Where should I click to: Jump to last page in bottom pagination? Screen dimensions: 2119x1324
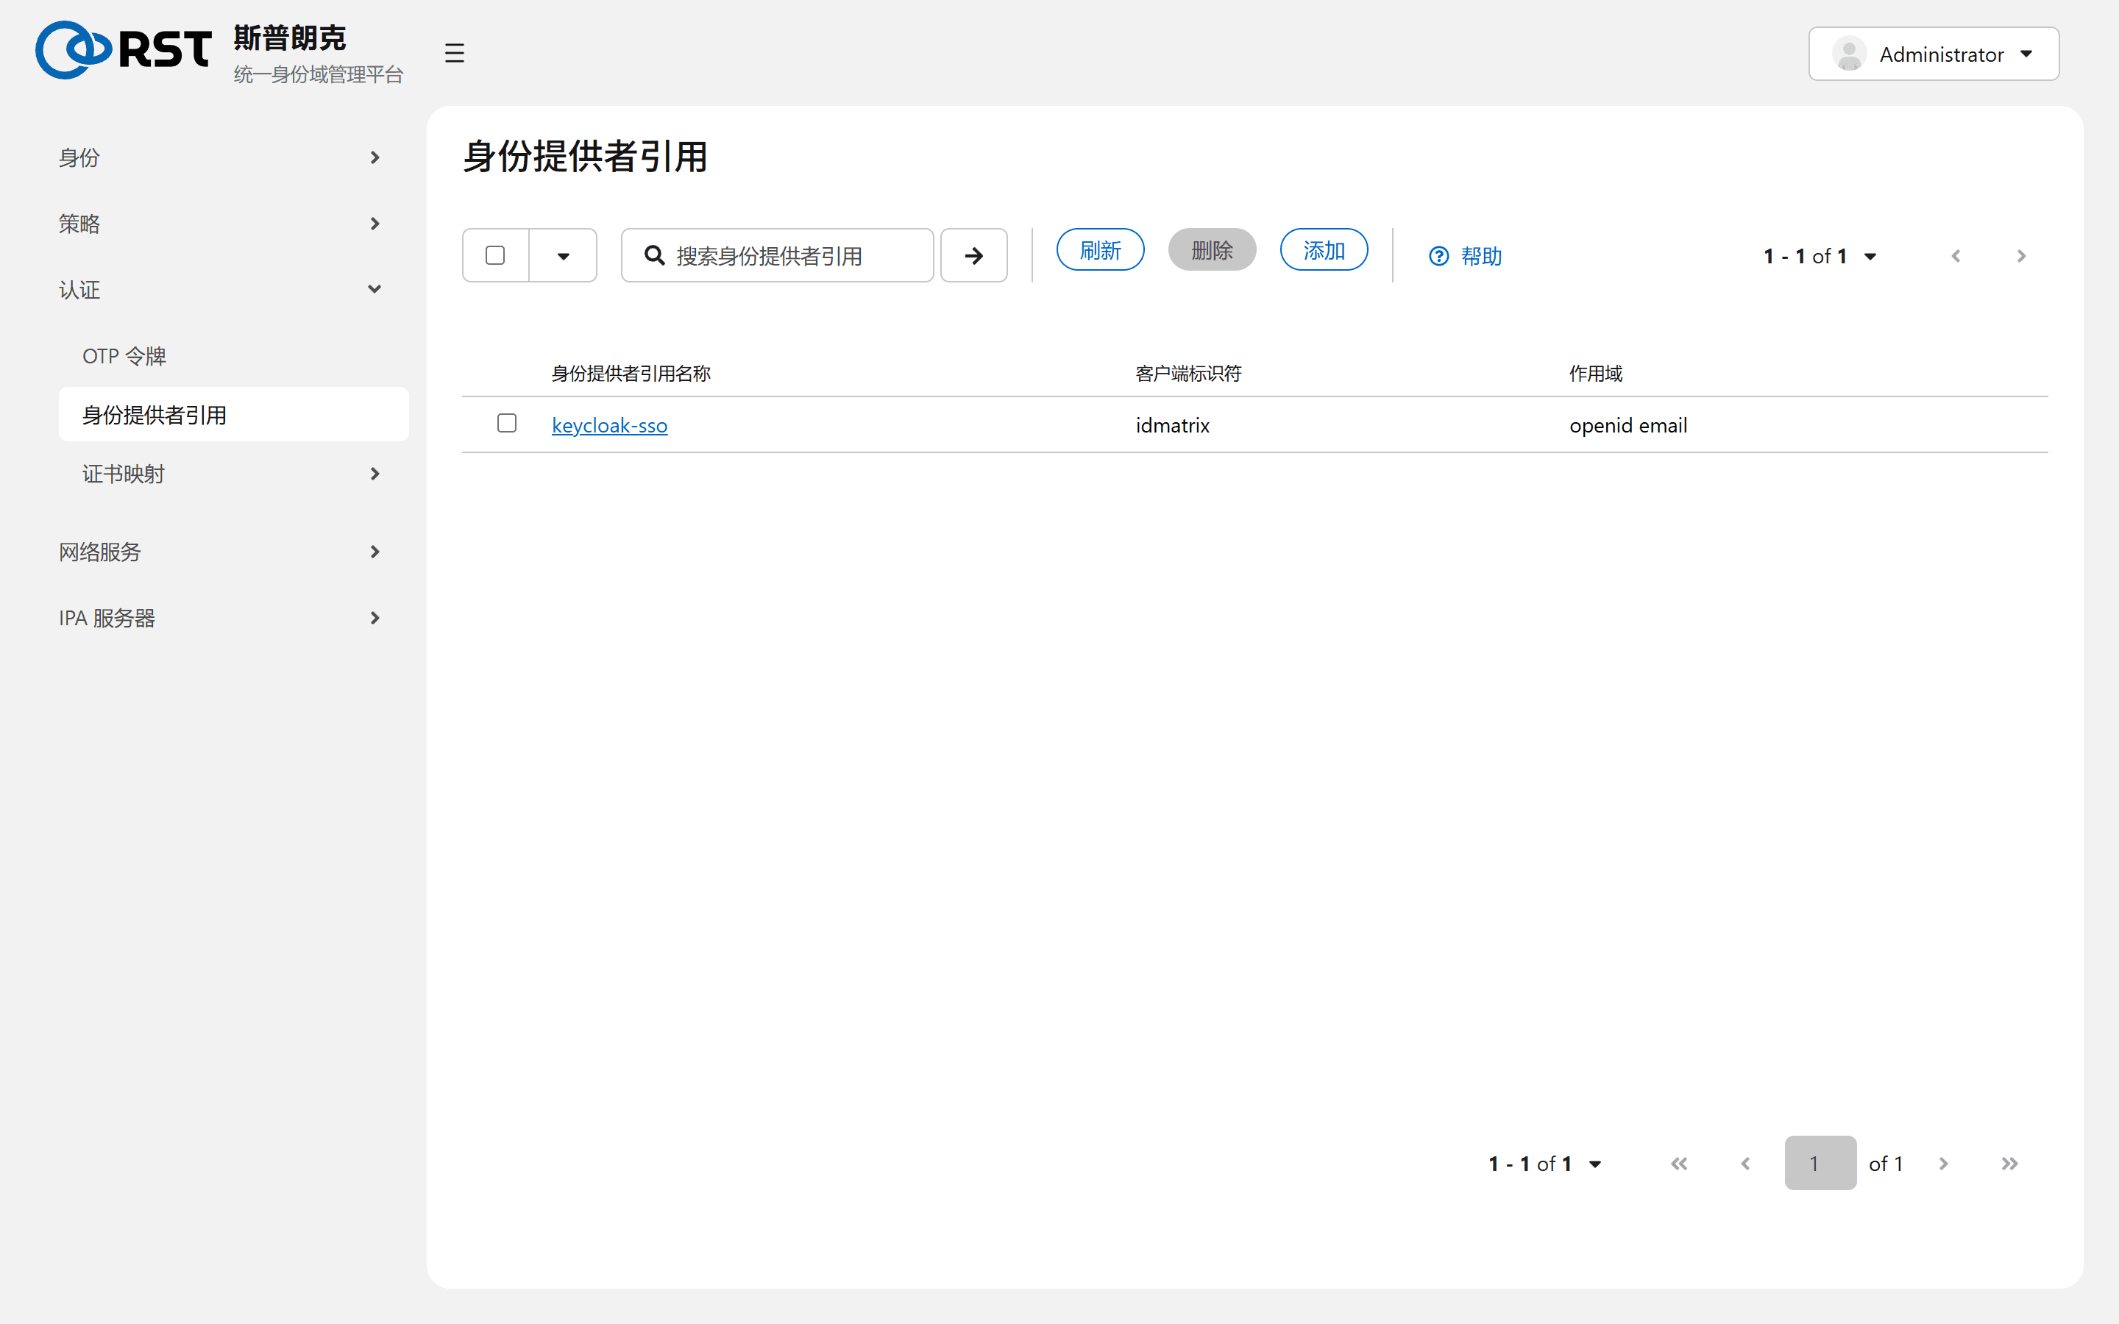coord(2009,1164)
